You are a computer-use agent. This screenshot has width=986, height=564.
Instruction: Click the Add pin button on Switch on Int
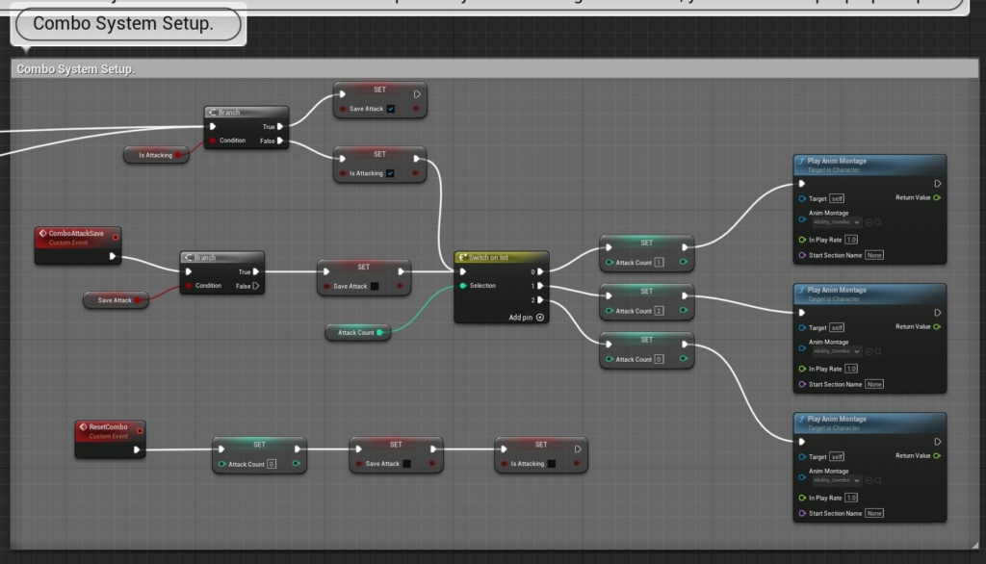pyautogui.click(x=527, y=318)
